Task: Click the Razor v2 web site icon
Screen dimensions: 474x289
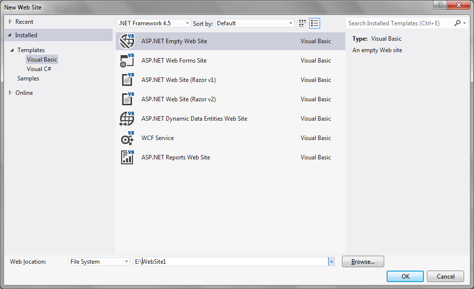Action: [127, 99]
